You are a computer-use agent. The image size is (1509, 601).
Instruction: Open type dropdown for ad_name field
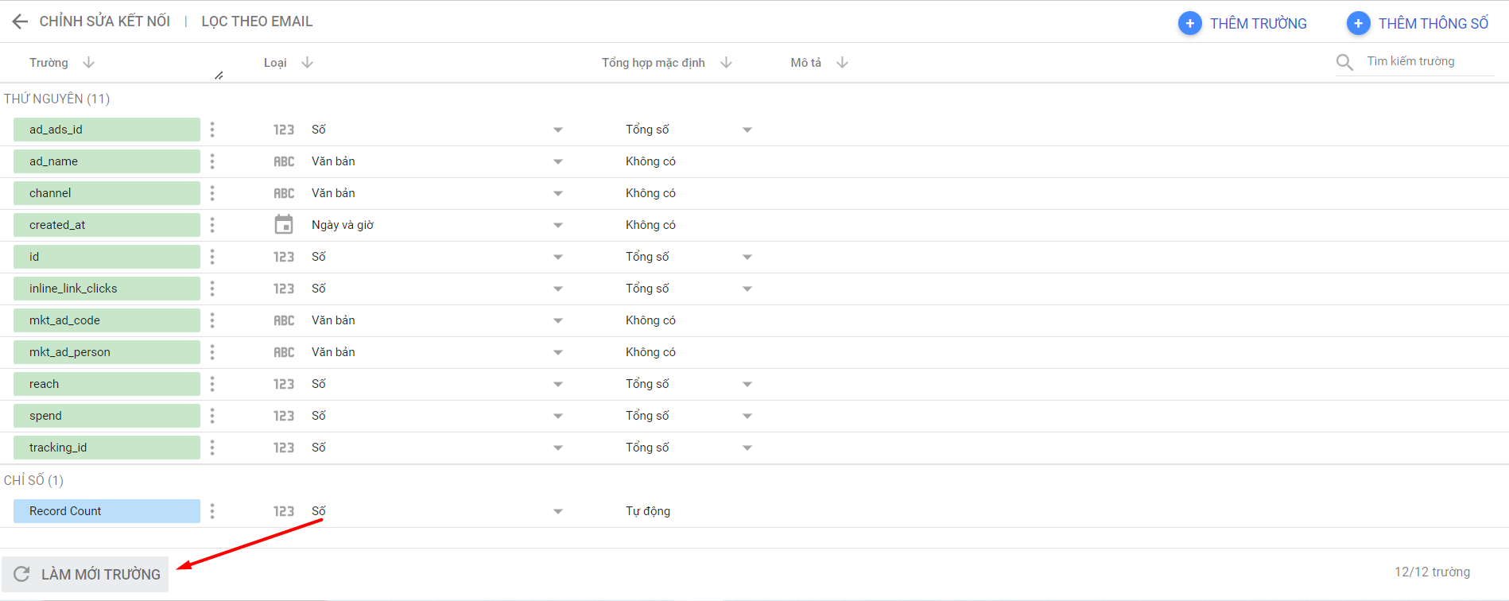click(558, 161)
